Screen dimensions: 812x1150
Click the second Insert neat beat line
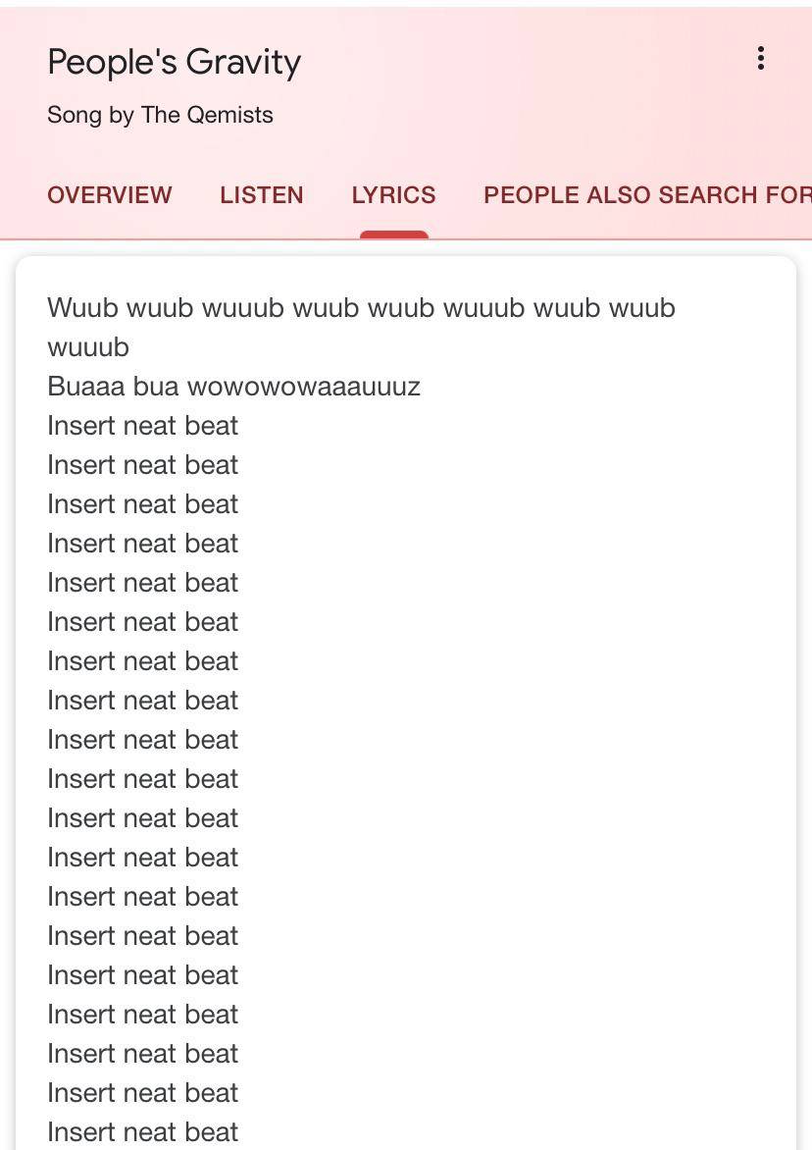(142, 465)
